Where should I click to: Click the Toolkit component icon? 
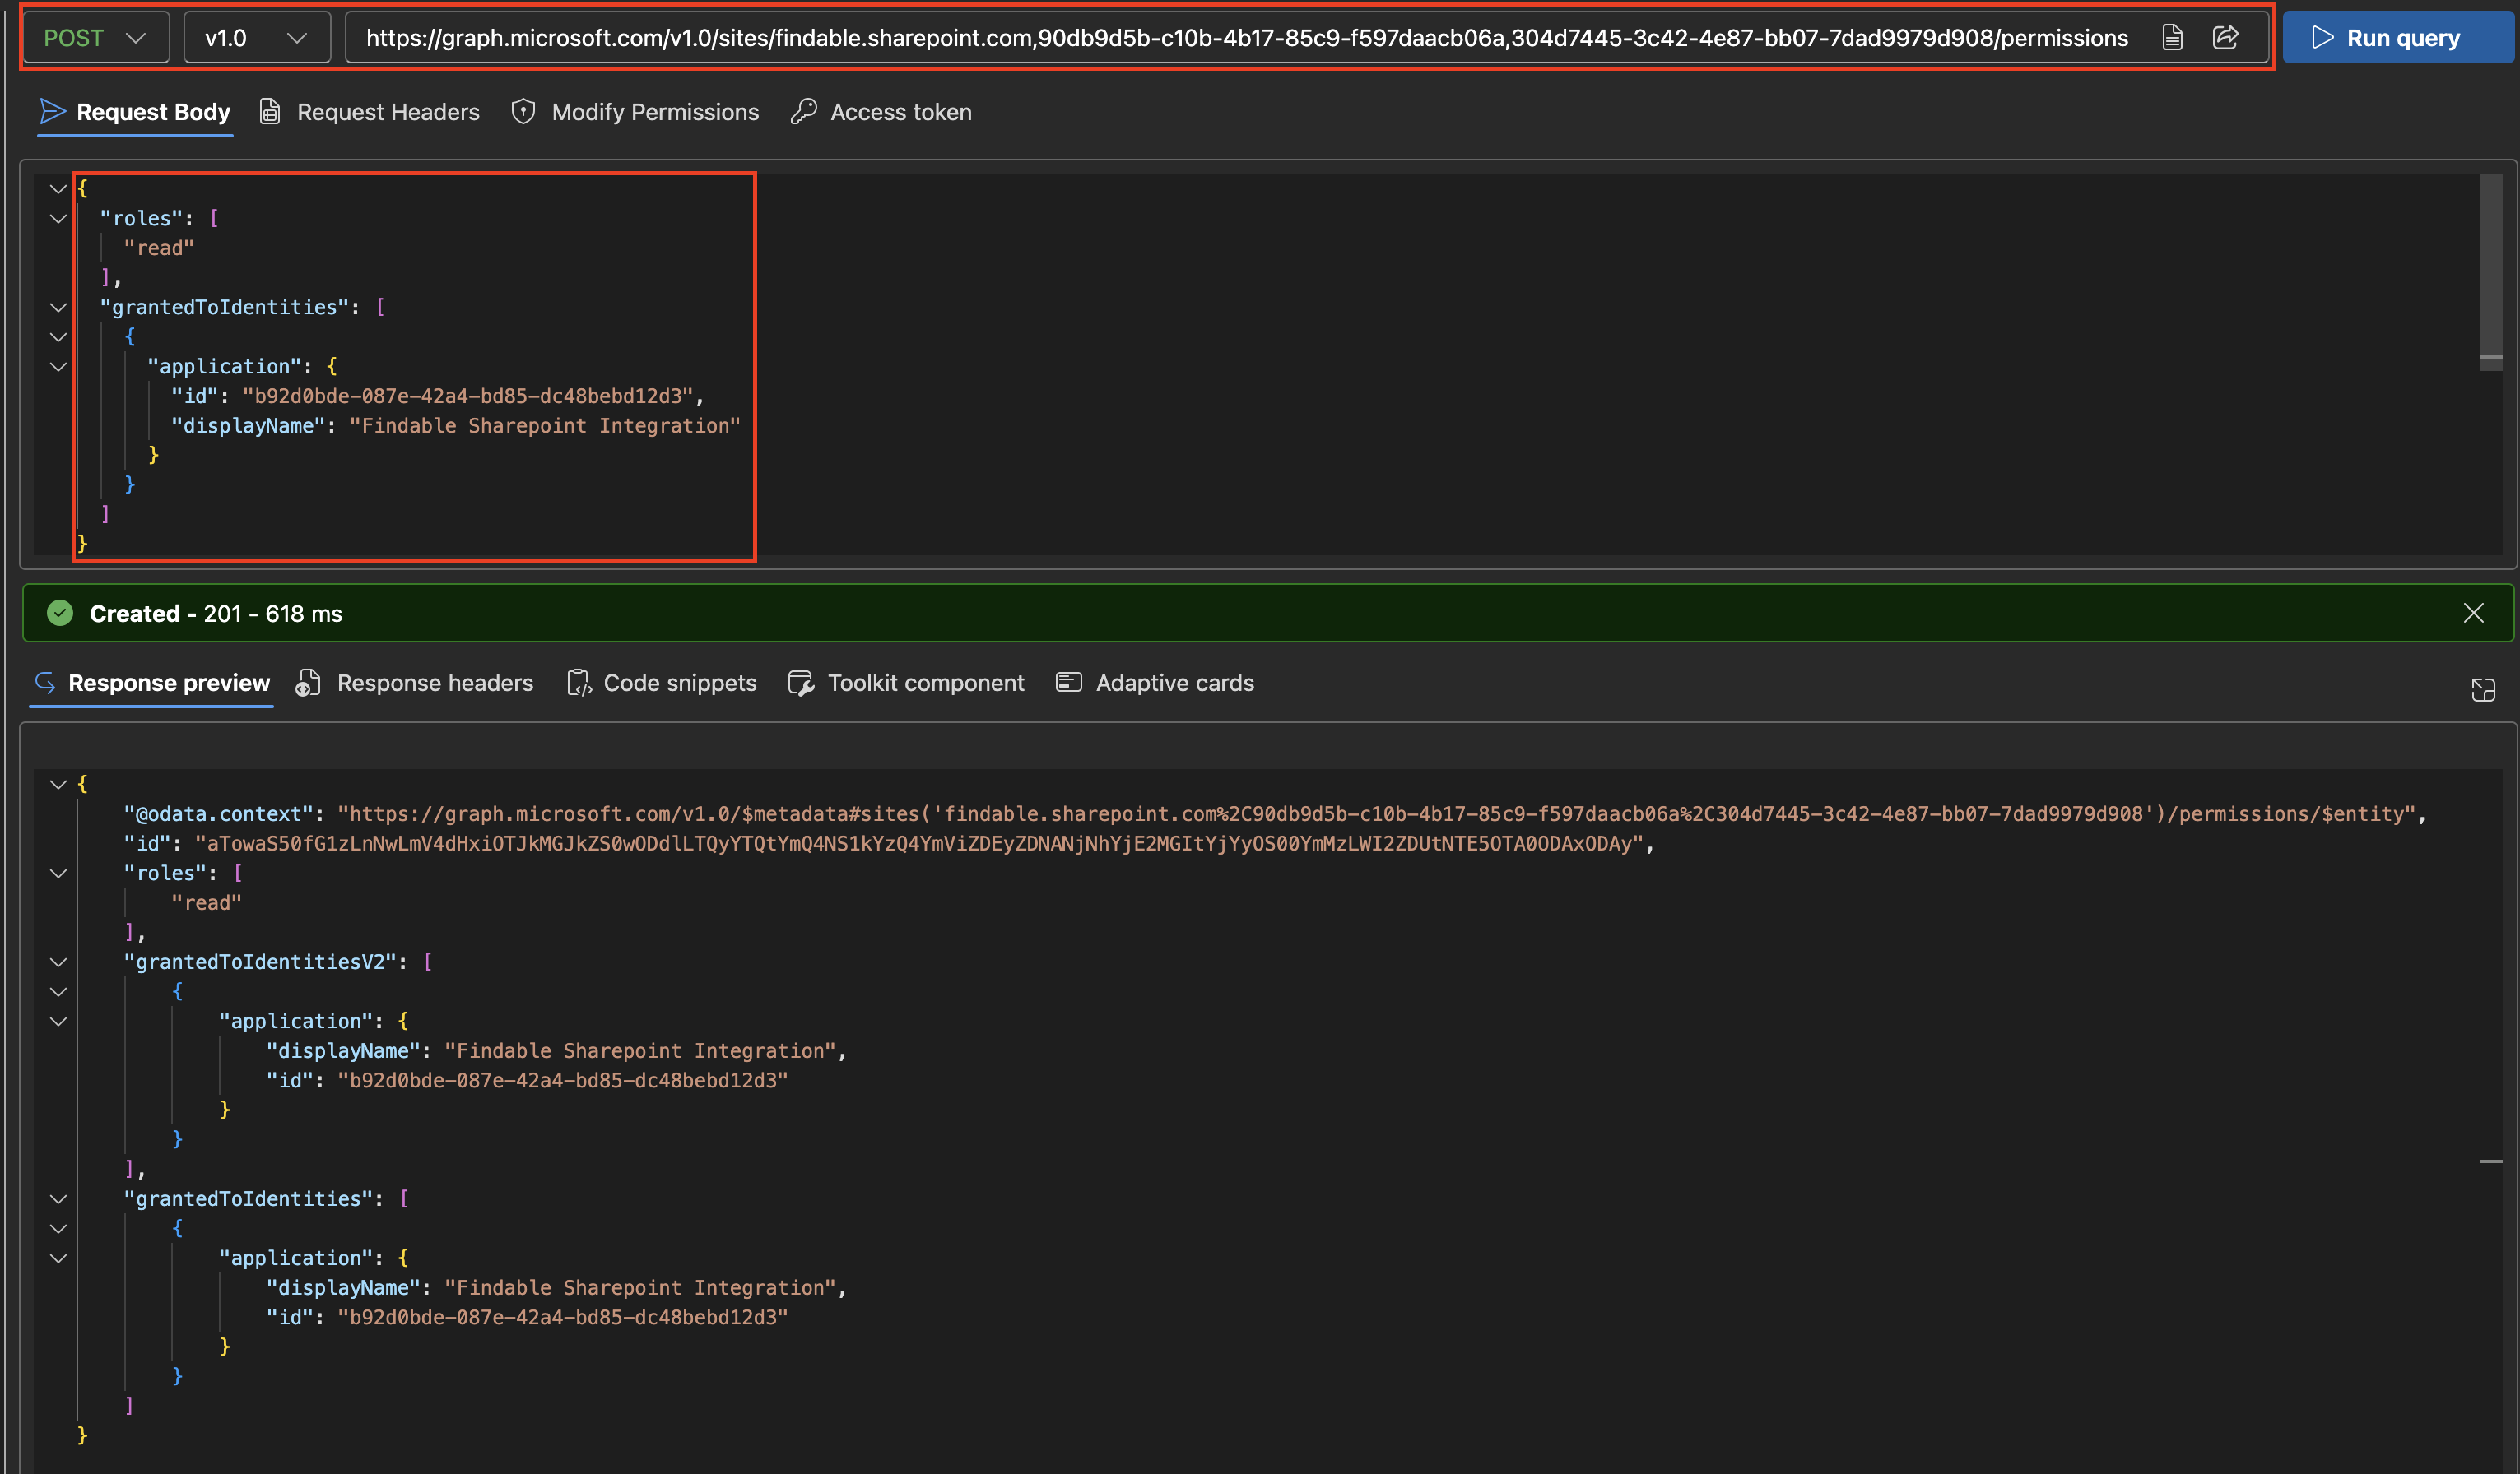pyautogui.click(x=801, y=683)
